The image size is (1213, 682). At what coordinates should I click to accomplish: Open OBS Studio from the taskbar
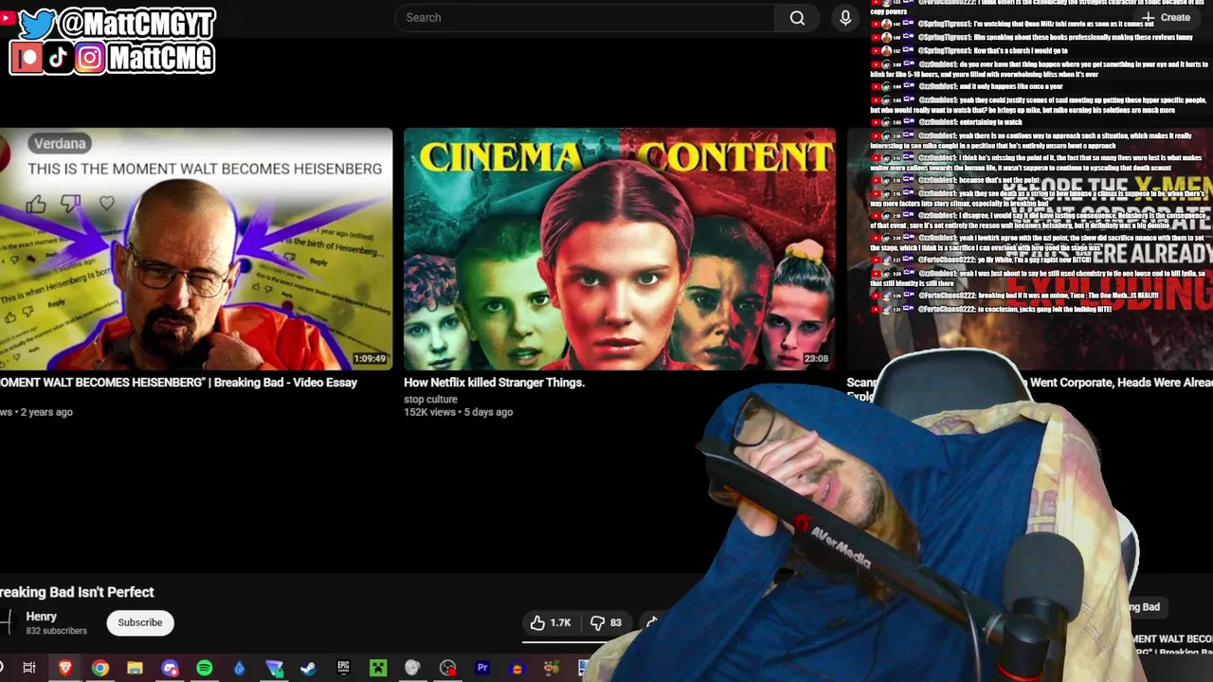coord(447,668)
